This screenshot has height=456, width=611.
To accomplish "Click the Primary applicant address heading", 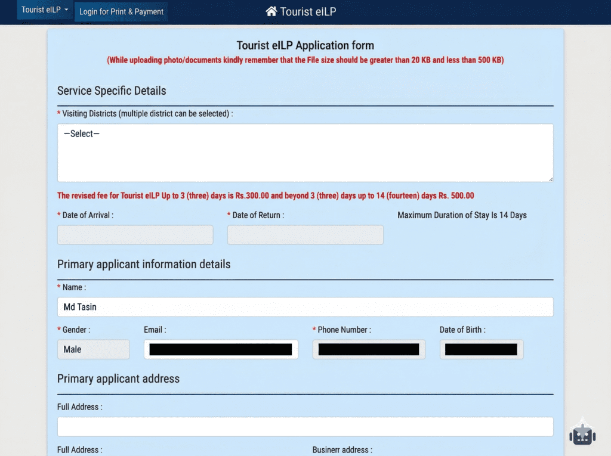I will [118, 379].
